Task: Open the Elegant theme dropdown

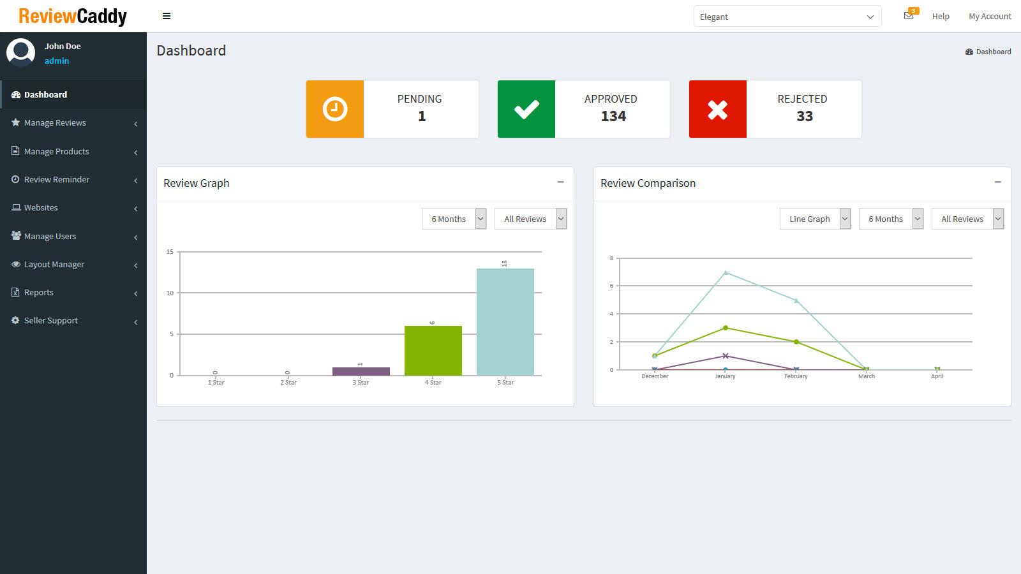Action: point(787,16)
